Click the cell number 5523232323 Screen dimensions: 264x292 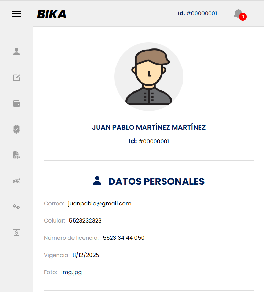point(85,221)
